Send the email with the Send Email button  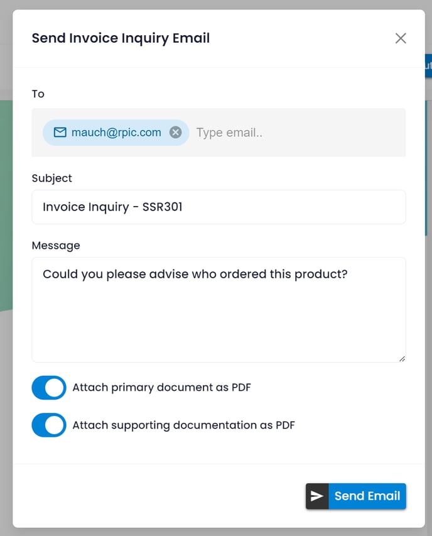tap(356, 496)
